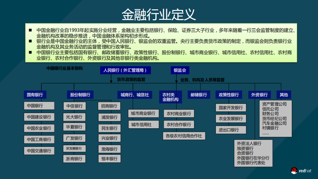Image resolution: width=318 pixels, height=179 pixels.
Task: Click 信托公司 in the 其他 list
Action: coord(270,109)
